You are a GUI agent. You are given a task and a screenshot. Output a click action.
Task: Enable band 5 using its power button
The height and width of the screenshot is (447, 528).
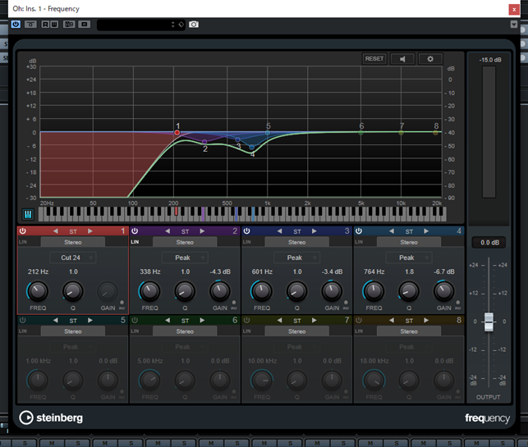(22, 320)
